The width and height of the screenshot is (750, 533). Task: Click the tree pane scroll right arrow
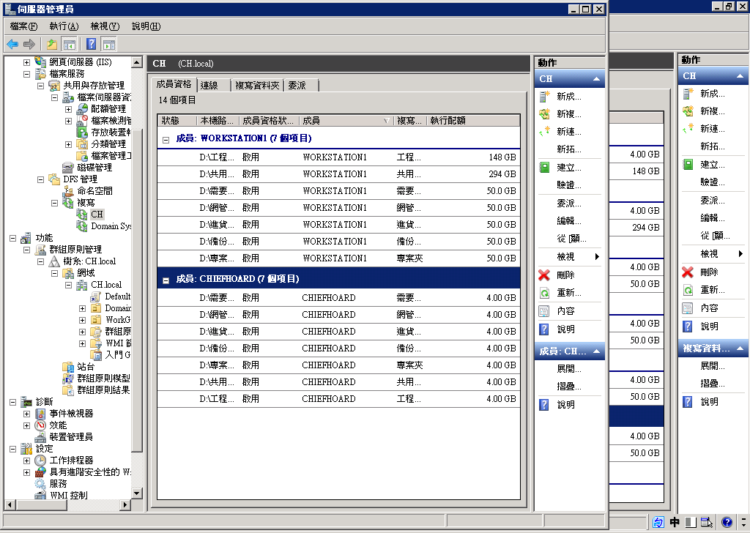pyautogui.click(x=125, y=504)
